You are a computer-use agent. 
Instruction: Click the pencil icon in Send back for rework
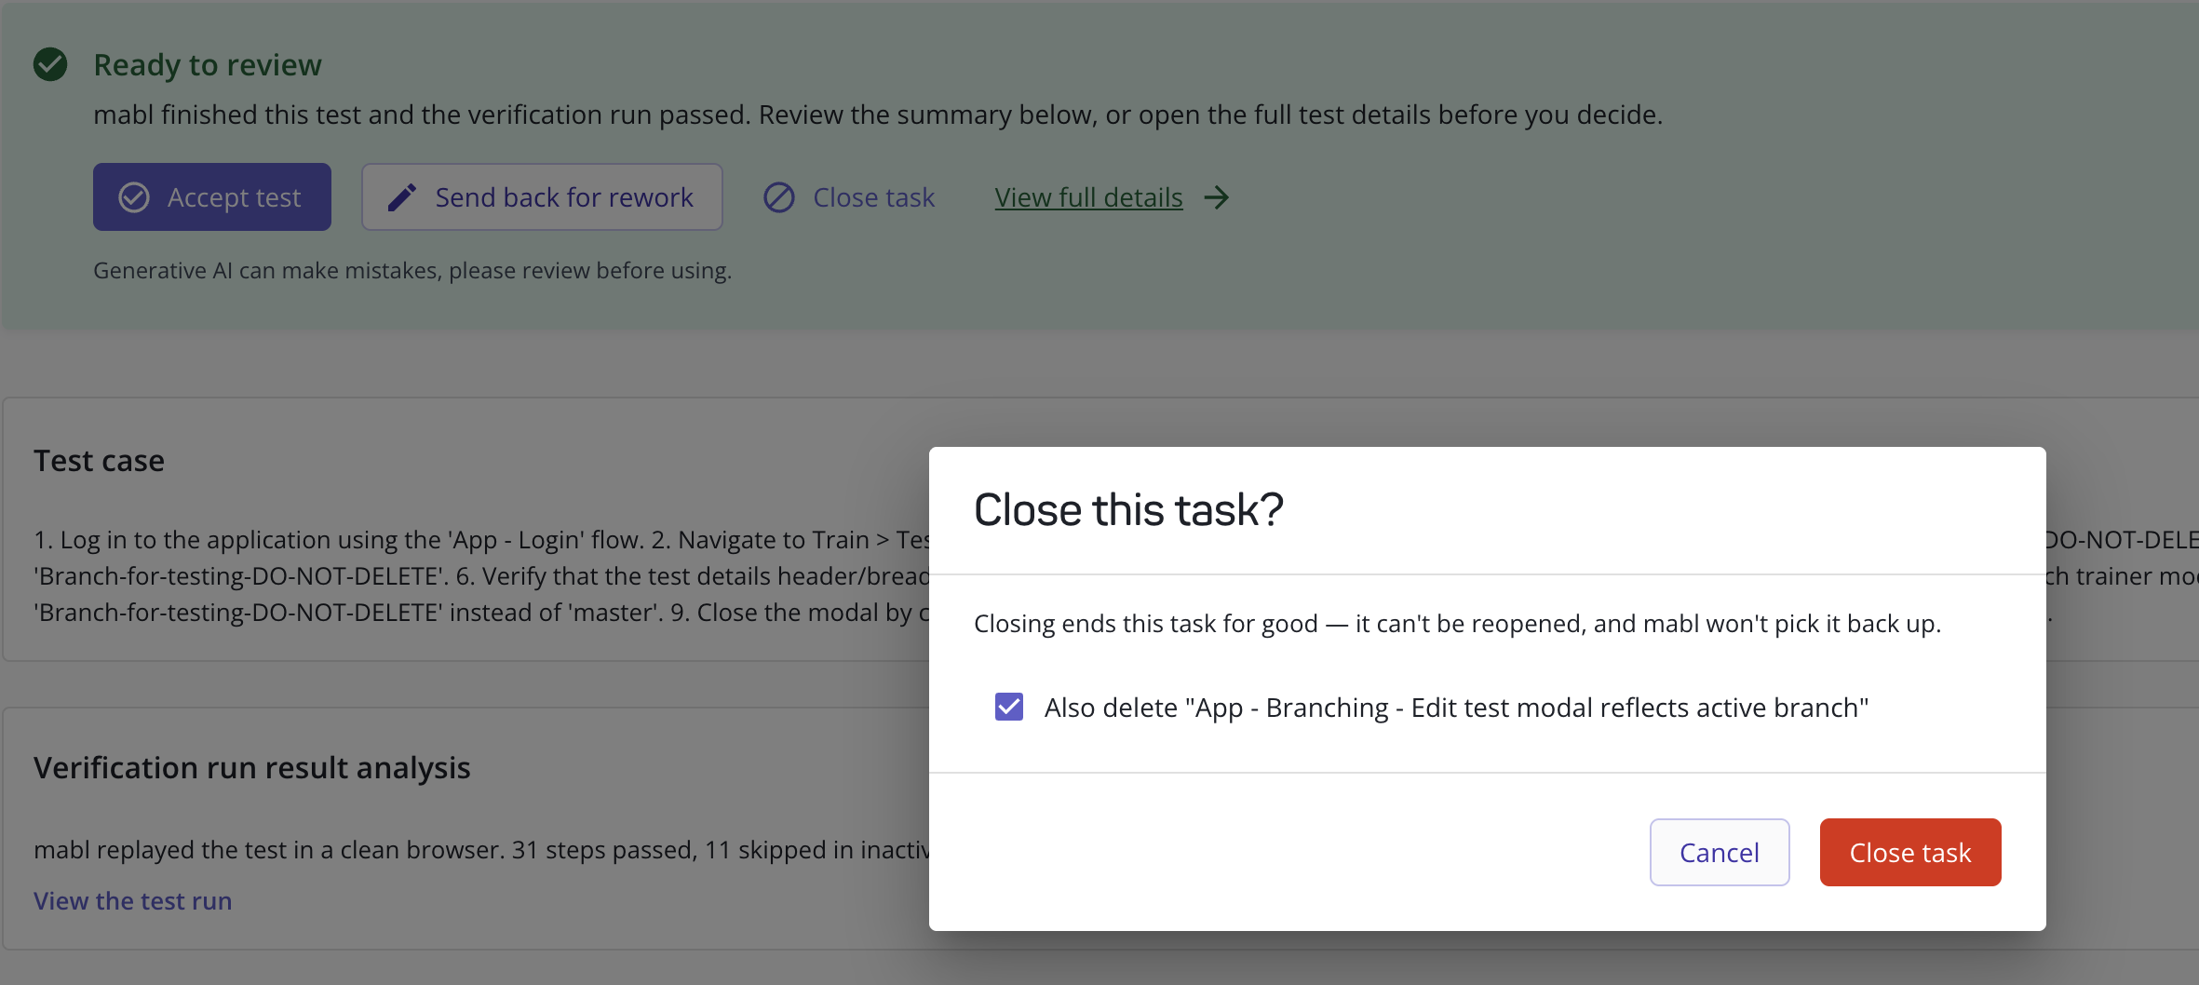[x=402, y=197]
